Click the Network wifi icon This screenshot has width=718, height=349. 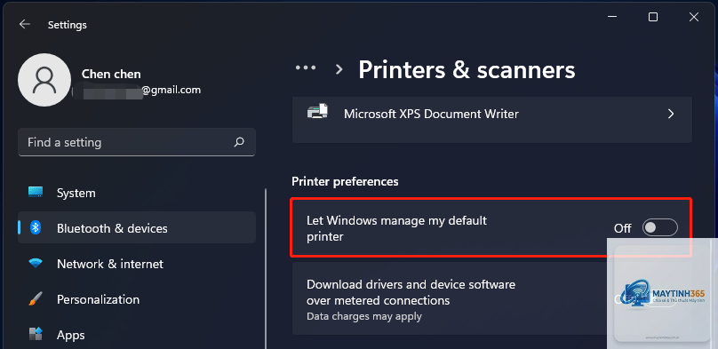click(36, 263)
